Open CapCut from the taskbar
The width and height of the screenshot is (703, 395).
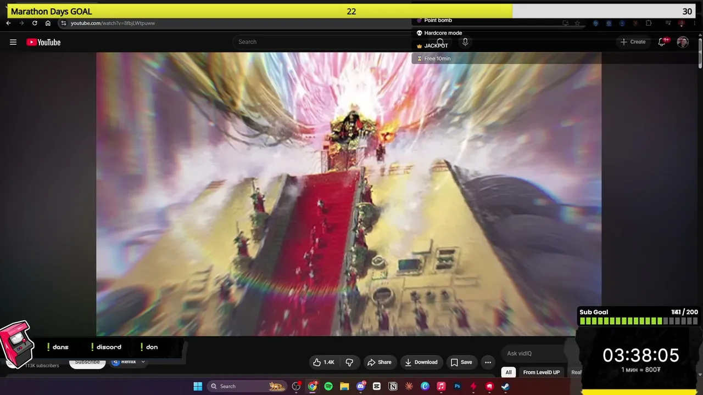click(377, 386)
